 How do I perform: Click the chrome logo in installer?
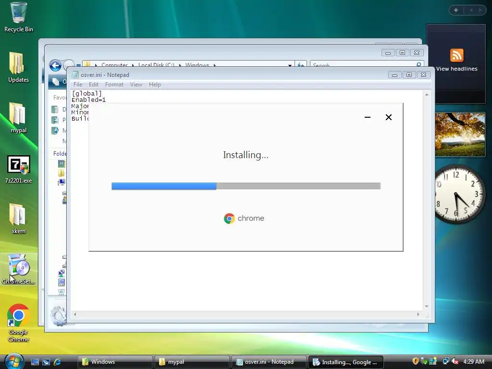244,219
